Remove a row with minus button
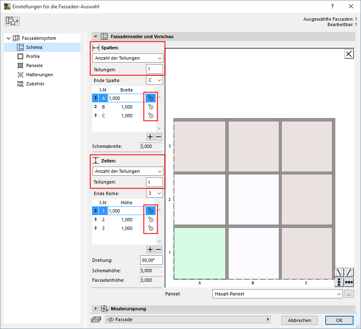The image size is (361, 329). 159,249
